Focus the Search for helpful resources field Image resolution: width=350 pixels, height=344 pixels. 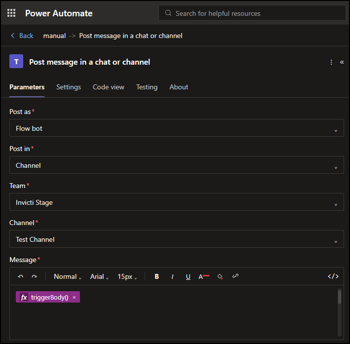(252, 13)
